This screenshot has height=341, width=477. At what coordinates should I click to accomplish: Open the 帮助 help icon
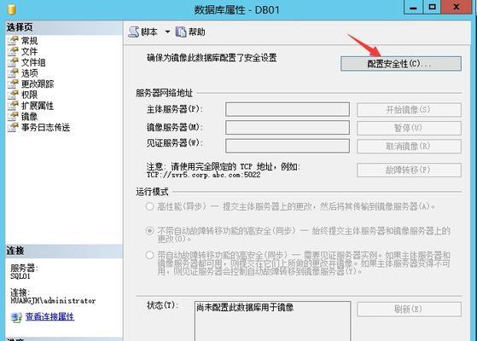tap(181, 32)
